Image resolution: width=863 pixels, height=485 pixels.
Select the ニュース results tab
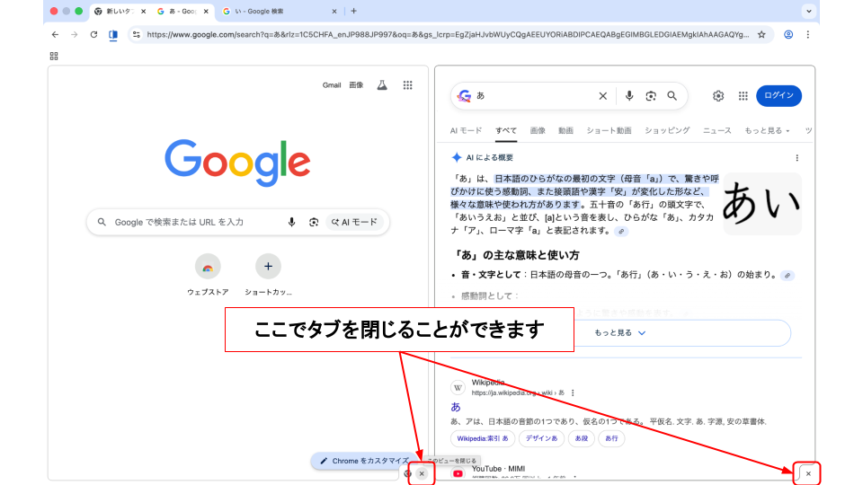point(716,131)
